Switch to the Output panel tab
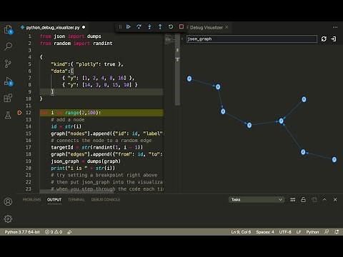 pyautogui.click(x=54, y=199)
